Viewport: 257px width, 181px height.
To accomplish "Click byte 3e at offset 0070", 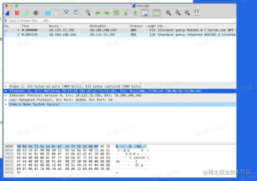I will 19,172.
